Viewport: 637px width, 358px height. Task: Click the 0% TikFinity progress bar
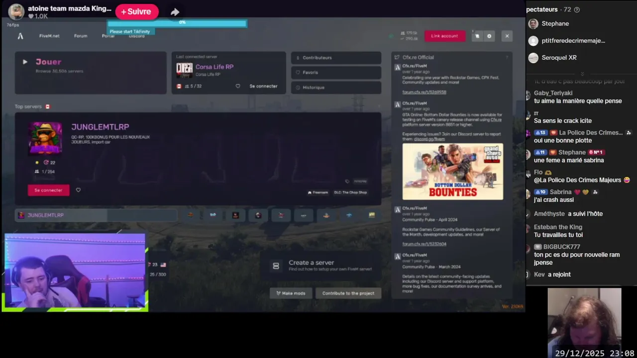[177, 23]
